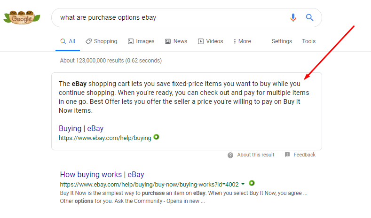This screenshot has width=371, height=218.
Task: Open "How buying works | eBay" result
Action: pyautogui.click(x=102, y=174)
